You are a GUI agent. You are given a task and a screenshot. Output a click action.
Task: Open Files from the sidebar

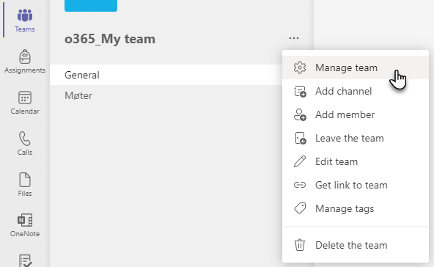pyautogui.click(x=25, y=184)
